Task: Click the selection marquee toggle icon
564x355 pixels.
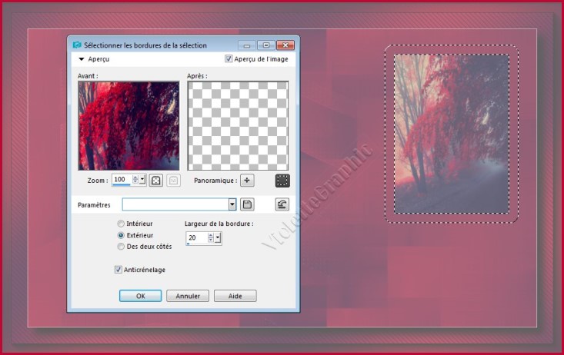Action: pyautogui.click(x=282, y=181)
